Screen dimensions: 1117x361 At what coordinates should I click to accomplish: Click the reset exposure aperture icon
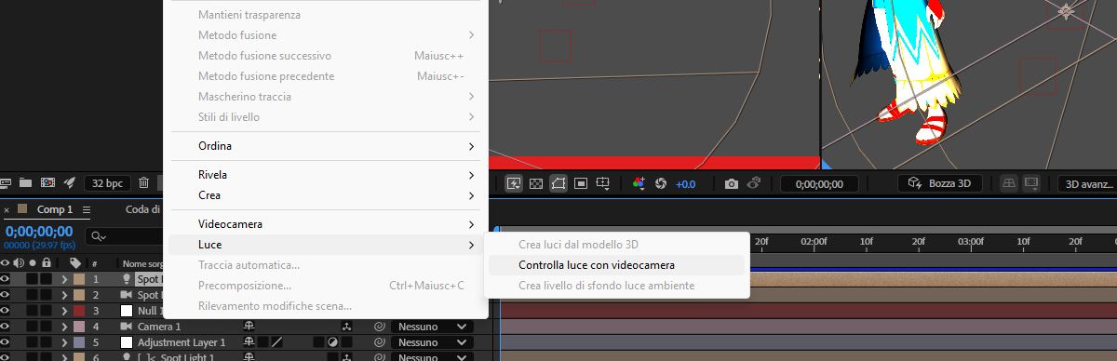tap(662, 183)
